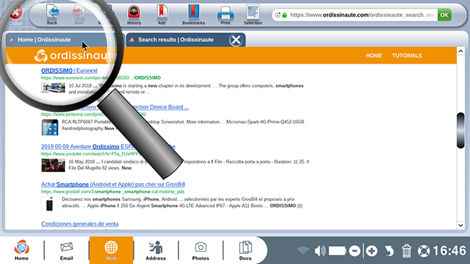This screenshot has height=264, width=470.
Task: Open the Bookmarks list
Action: pos(194,14)
